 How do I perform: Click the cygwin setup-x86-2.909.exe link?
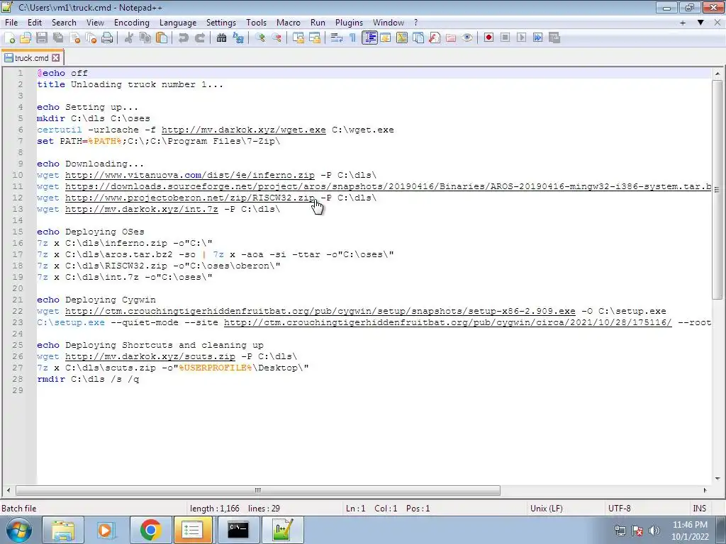pos(320,312)
